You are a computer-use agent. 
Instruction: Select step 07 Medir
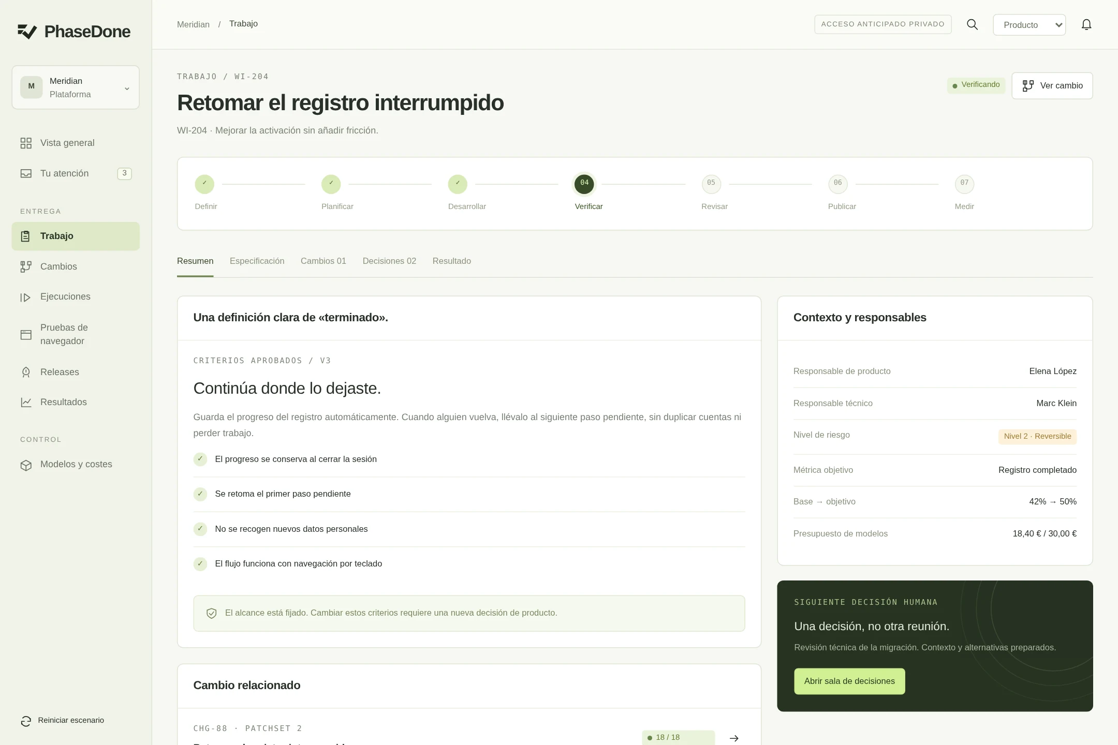tap(964, 184)
